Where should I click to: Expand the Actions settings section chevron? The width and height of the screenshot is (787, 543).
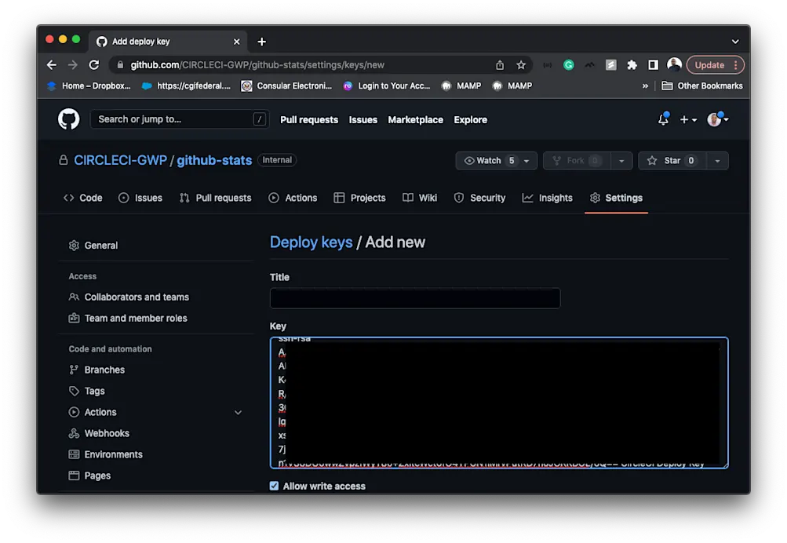[x=238, y=413]
